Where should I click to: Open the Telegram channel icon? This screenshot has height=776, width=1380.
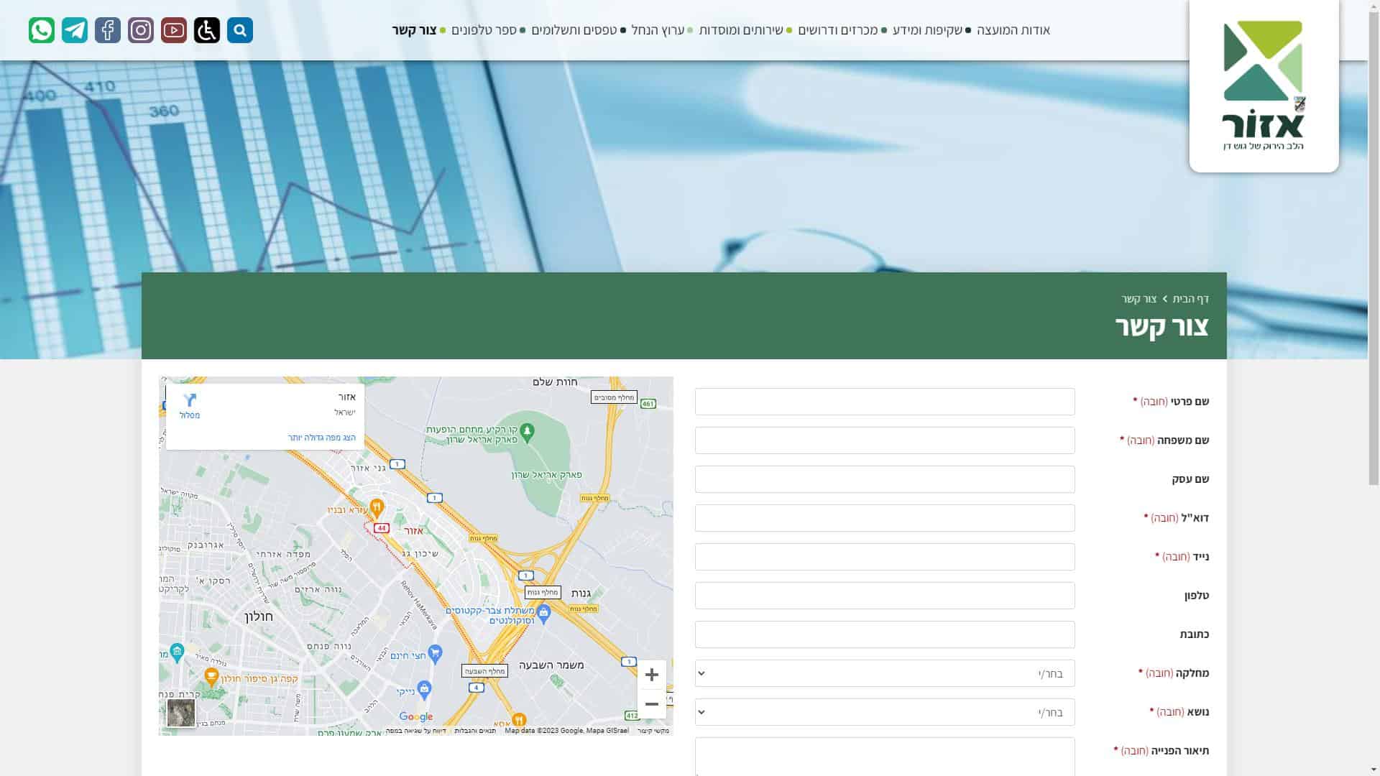[75, 30]
